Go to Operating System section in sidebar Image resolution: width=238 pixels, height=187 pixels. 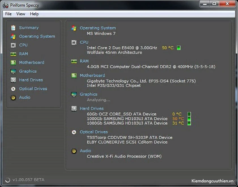click(37, 37)
